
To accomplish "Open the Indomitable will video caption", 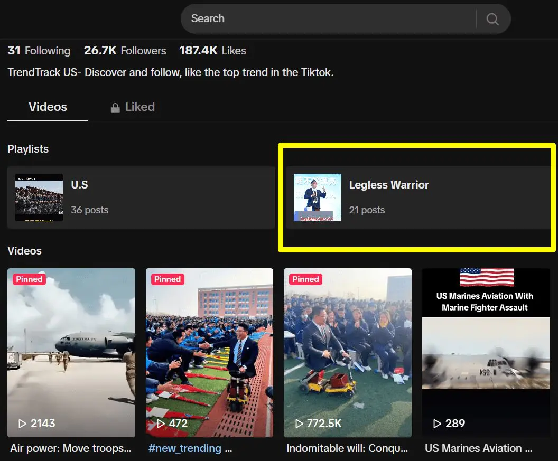I will [347, 448].
